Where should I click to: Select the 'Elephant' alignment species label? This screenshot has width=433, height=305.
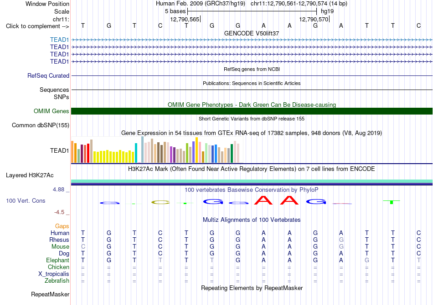pos(57,260)
